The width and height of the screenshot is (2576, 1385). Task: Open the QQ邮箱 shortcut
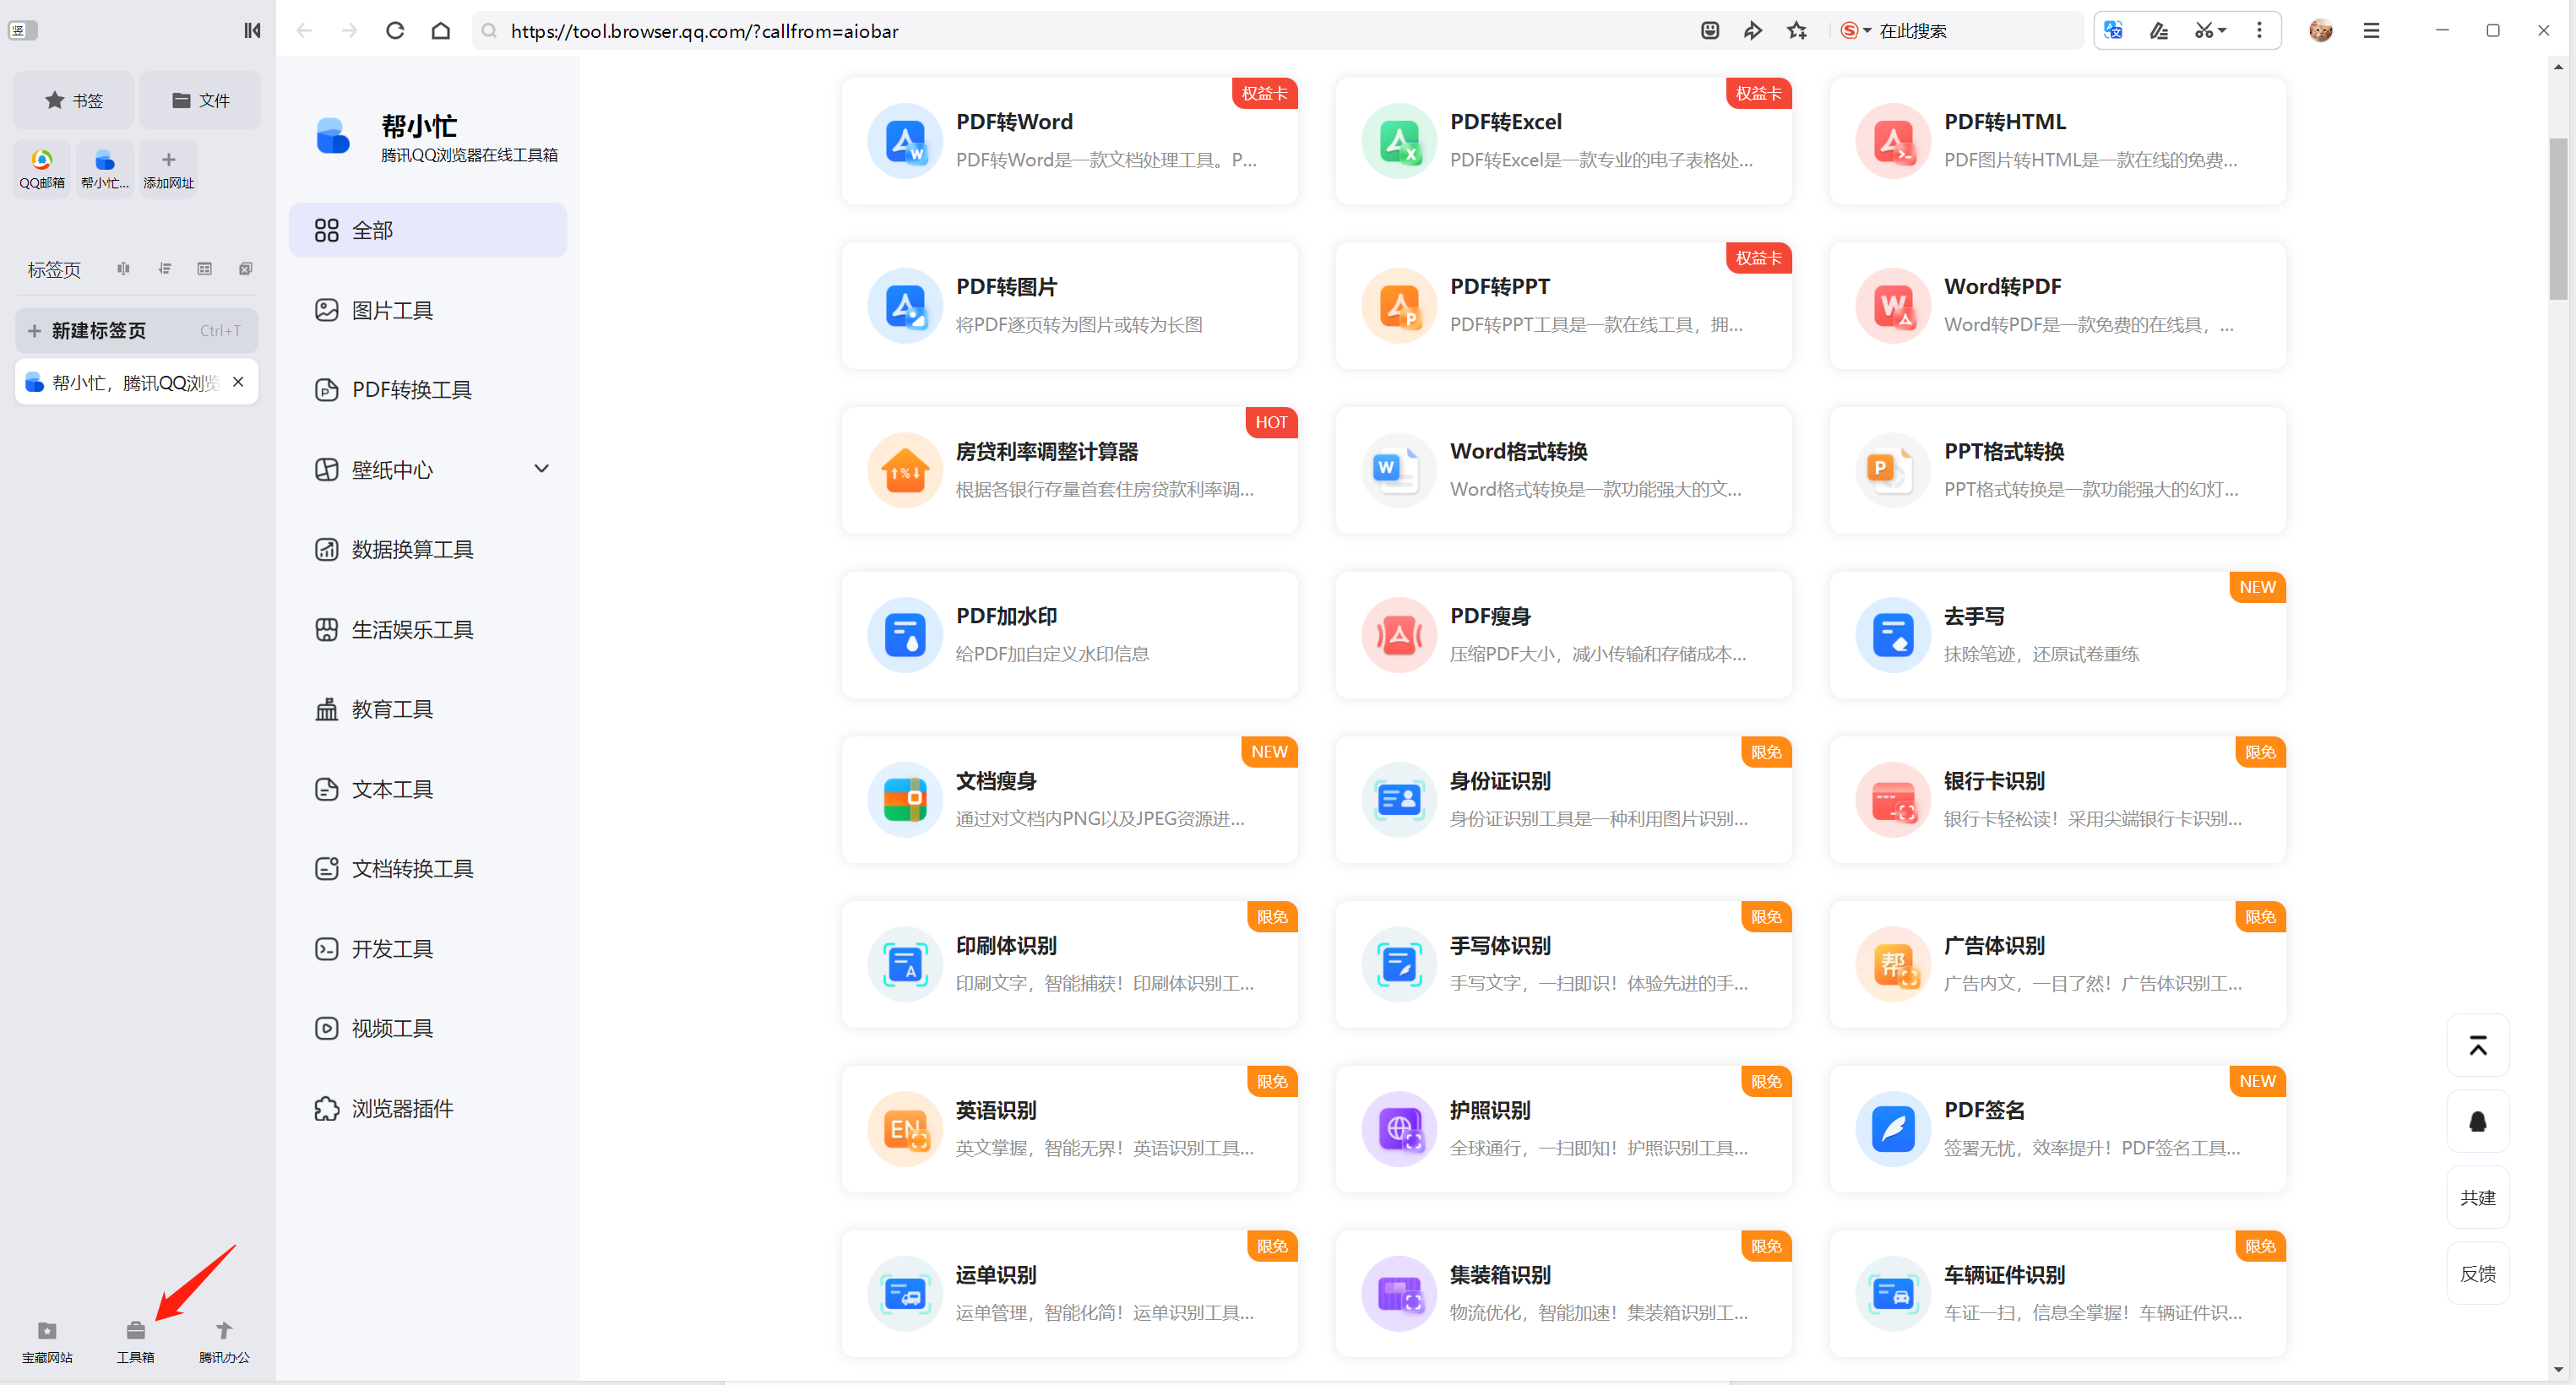tap(42, 169)
